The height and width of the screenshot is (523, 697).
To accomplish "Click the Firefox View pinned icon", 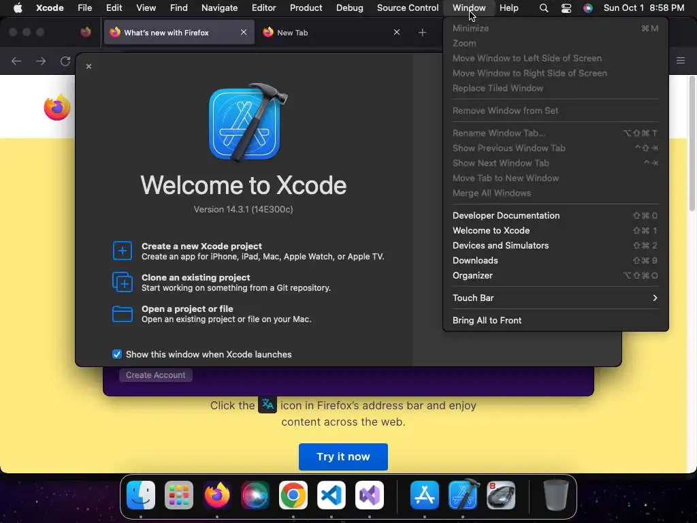I will pos(86,32).
